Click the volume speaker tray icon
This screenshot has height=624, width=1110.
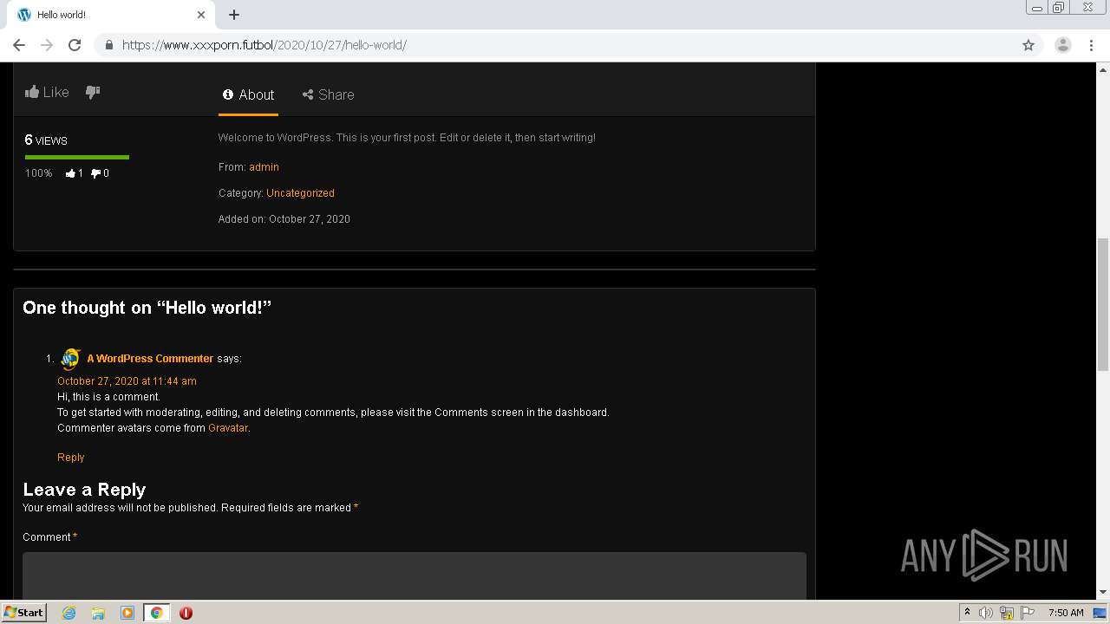985,613
